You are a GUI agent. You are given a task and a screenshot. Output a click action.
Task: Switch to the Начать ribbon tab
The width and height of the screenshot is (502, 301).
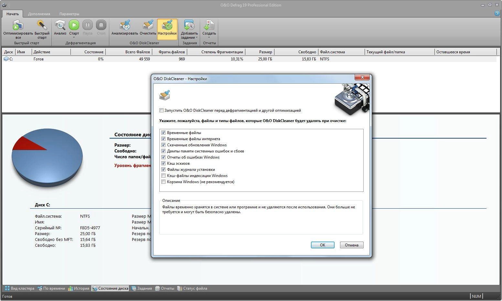point(13,14)
